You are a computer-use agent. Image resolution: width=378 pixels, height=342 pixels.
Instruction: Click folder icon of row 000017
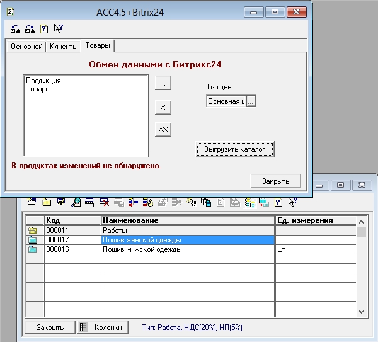pyautogui.click(x=33, y=240)
